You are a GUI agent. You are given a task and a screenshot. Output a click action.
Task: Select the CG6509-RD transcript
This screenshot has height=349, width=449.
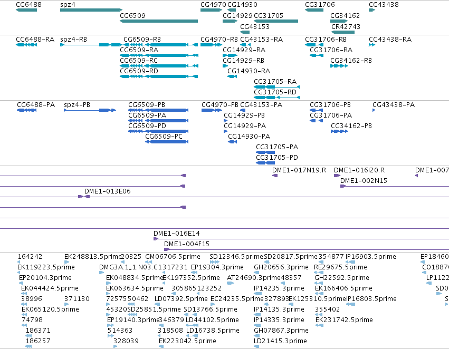159,76
